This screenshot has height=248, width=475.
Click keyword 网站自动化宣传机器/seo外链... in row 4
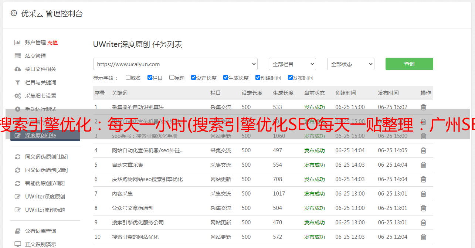pos(148,150)
